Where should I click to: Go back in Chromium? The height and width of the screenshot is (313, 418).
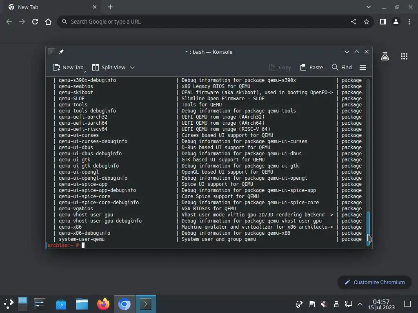[x=9, y=22]
